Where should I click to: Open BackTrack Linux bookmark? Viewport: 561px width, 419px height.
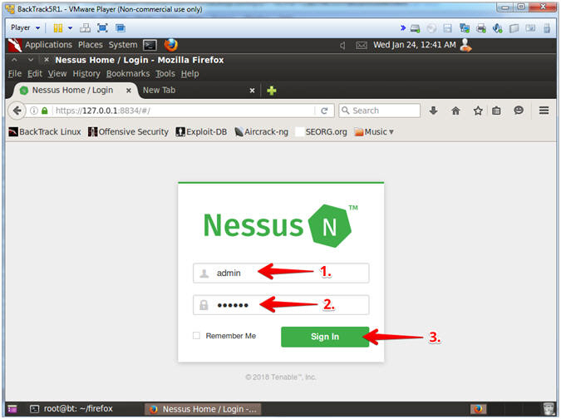[x=45, y=132]
